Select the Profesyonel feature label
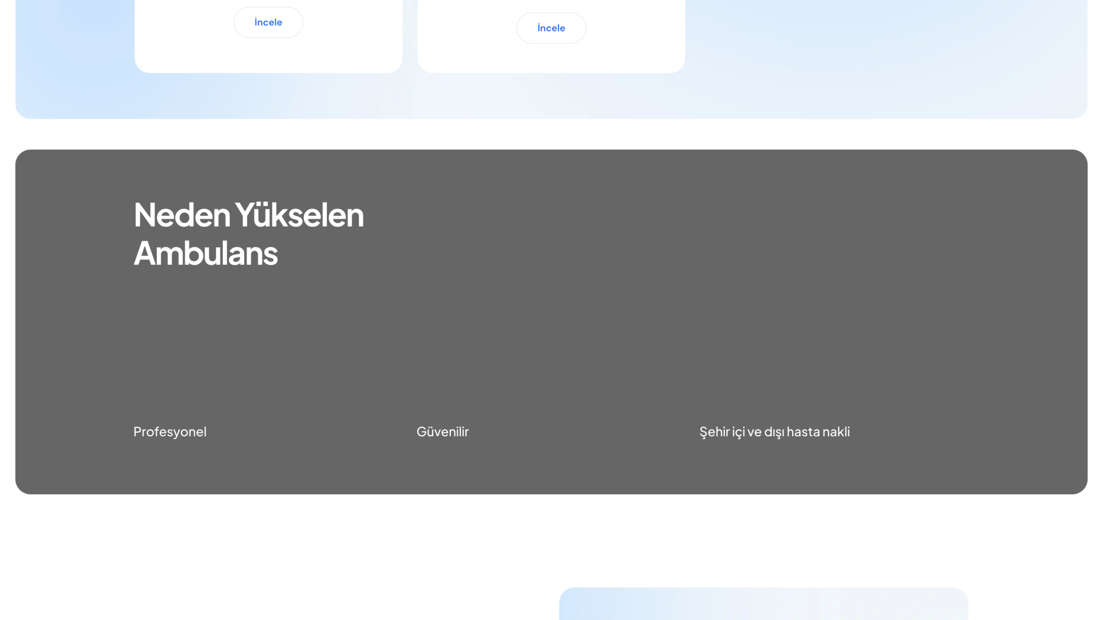The image size is (1103, 620). (x=169, y=432)
